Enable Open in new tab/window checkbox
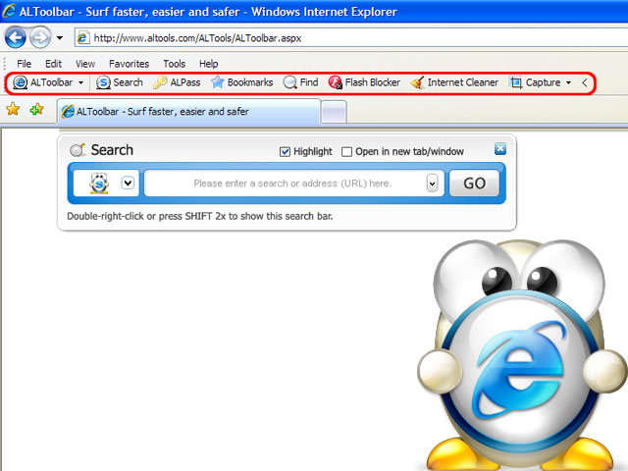Screen dimensions: 628x471 (346, 151)
